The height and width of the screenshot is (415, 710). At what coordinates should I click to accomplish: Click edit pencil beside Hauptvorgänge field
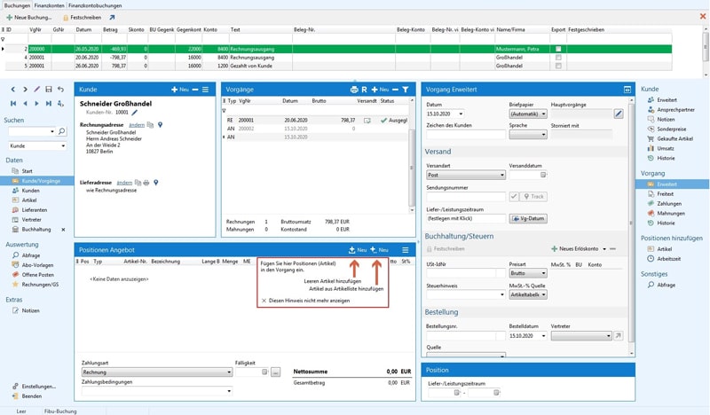619,114
